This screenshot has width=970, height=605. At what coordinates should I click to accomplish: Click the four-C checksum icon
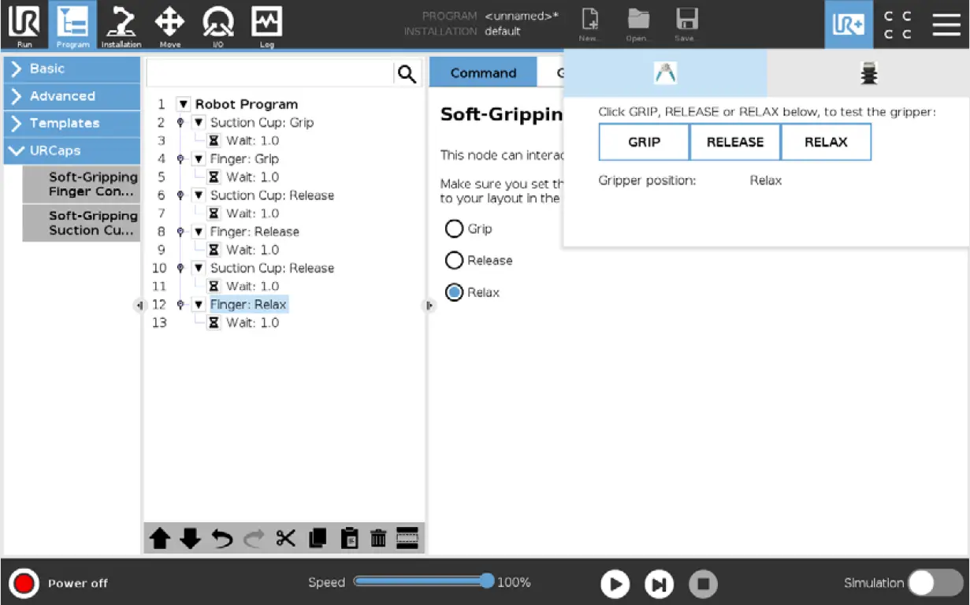[898, 24]
